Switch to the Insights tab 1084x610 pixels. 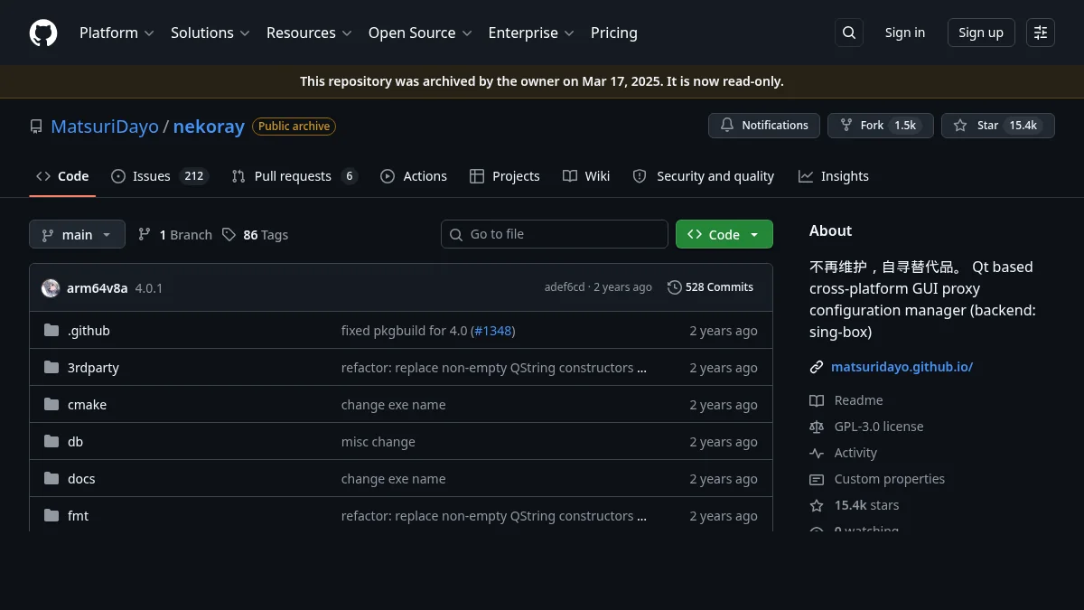point(834,176)
